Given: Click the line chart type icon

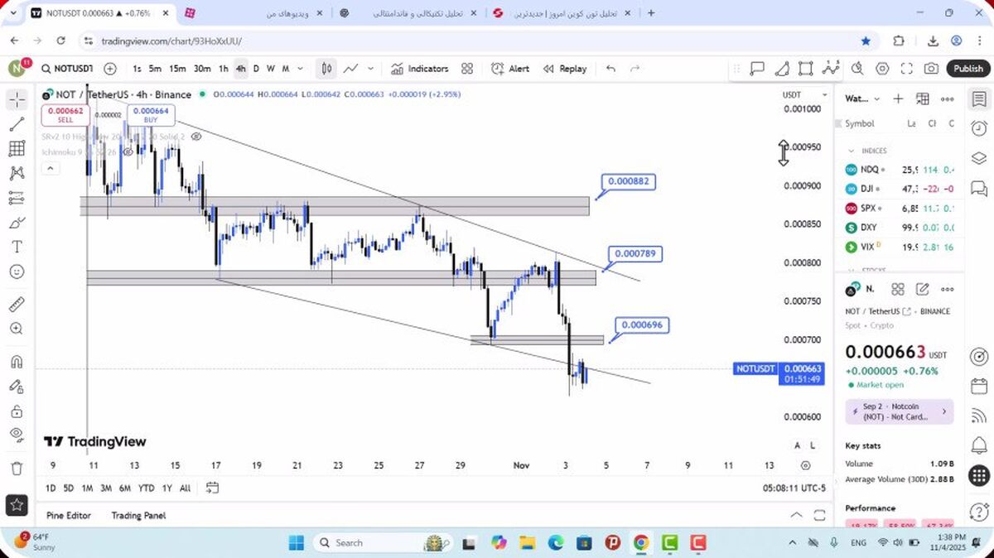Looking at the screenshot, I should click(x=351, y=69).
